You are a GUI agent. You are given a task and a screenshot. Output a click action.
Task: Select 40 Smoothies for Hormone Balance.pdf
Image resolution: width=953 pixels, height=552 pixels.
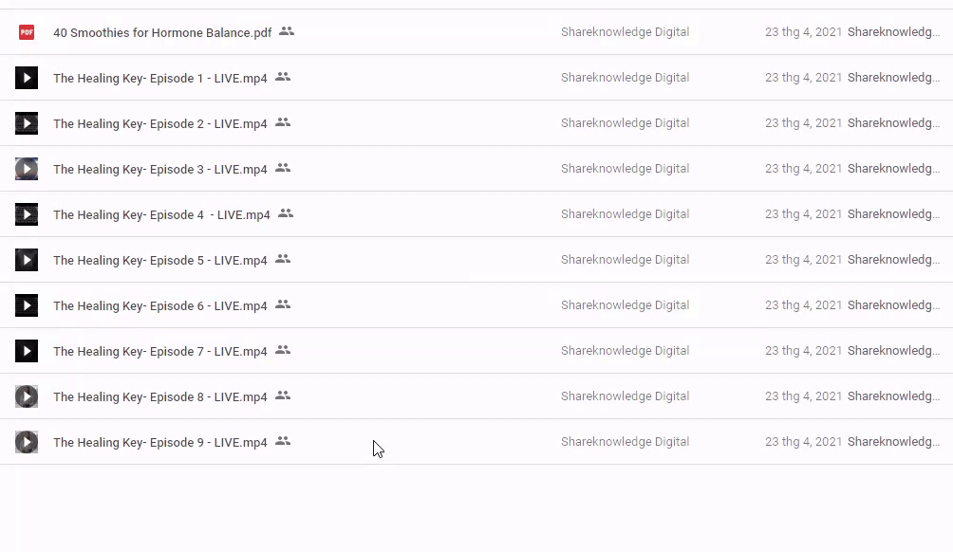pos(162,33)
